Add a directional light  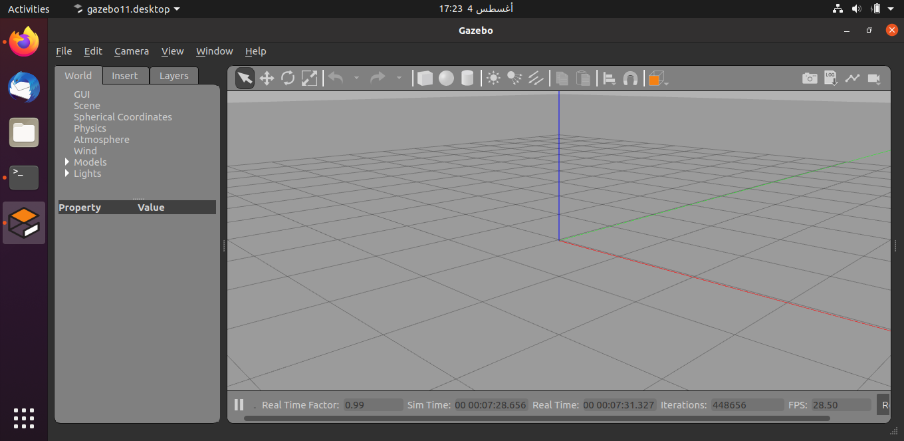pos(536,78)
